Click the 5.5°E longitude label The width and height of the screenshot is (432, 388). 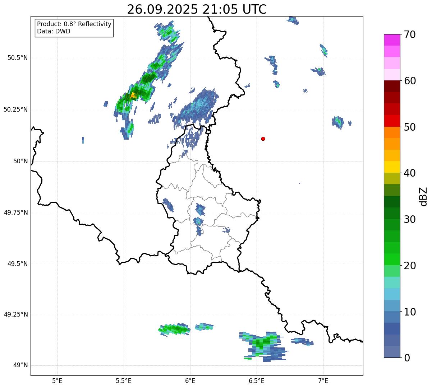tap(124, 380)
